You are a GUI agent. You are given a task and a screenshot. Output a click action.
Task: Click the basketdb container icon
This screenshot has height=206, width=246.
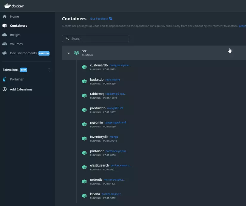click(84, 82)
